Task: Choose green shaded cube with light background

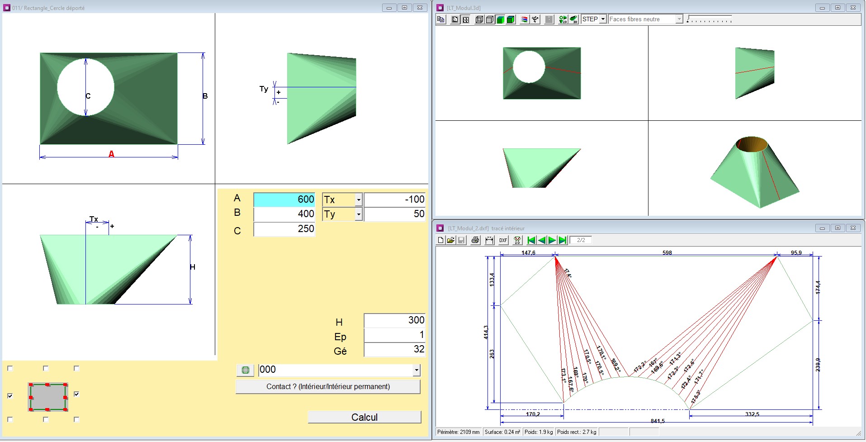Action: tap(500, 19)
